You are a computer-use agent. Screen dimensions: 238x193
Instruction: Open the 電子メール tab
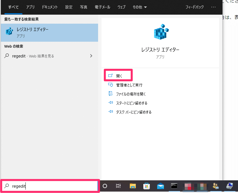tap(102, 7)
